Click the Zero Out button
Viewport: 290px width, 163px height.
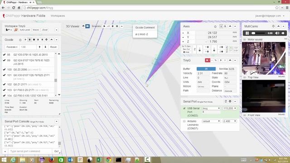pos(186,49)
